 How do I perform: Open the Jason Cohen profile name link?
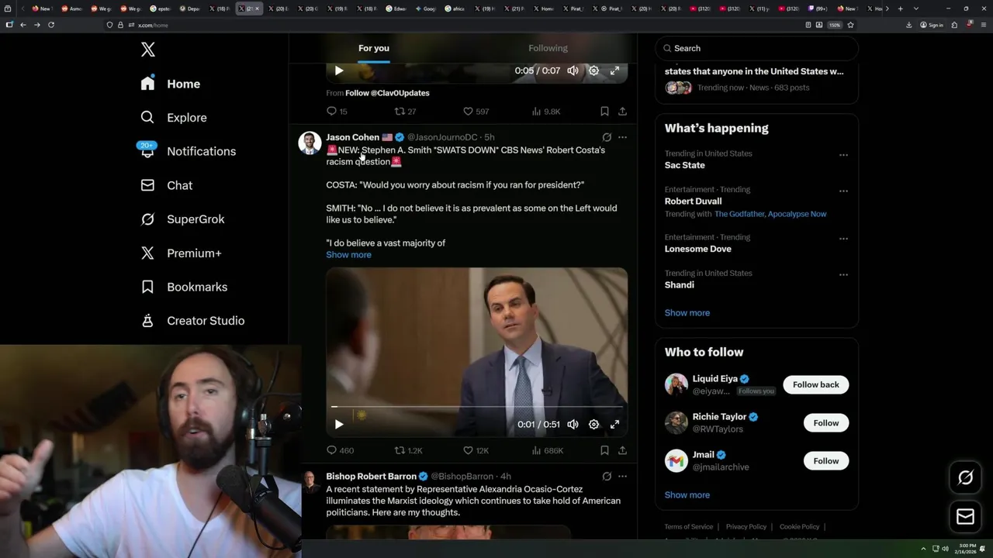(352, 137)
